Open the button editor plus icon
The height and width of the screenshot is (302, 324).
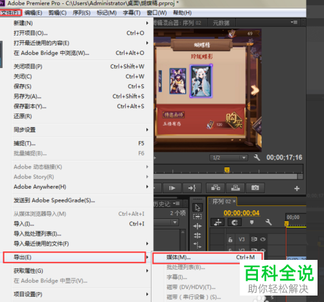tap(297, 189)
